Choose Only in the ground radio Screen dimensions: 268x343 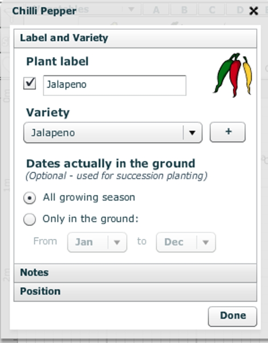pos(30,219)
